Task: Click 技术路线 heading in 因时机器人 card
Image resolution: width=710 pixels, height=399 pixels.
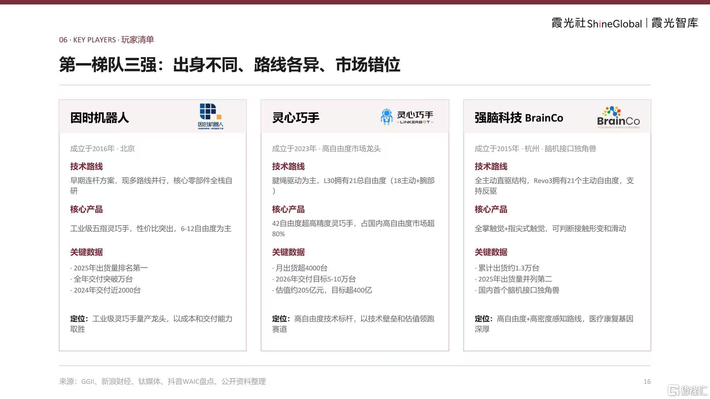Action: point(86,167)
